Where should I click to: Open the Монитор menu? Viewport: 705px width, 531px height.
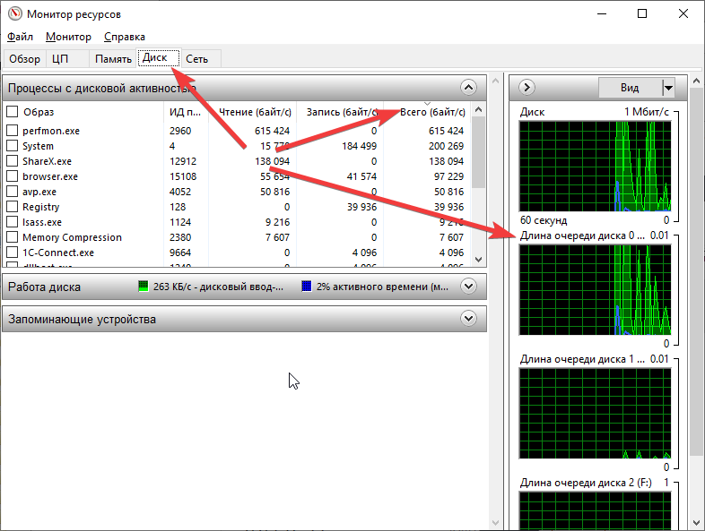[68, 37]
